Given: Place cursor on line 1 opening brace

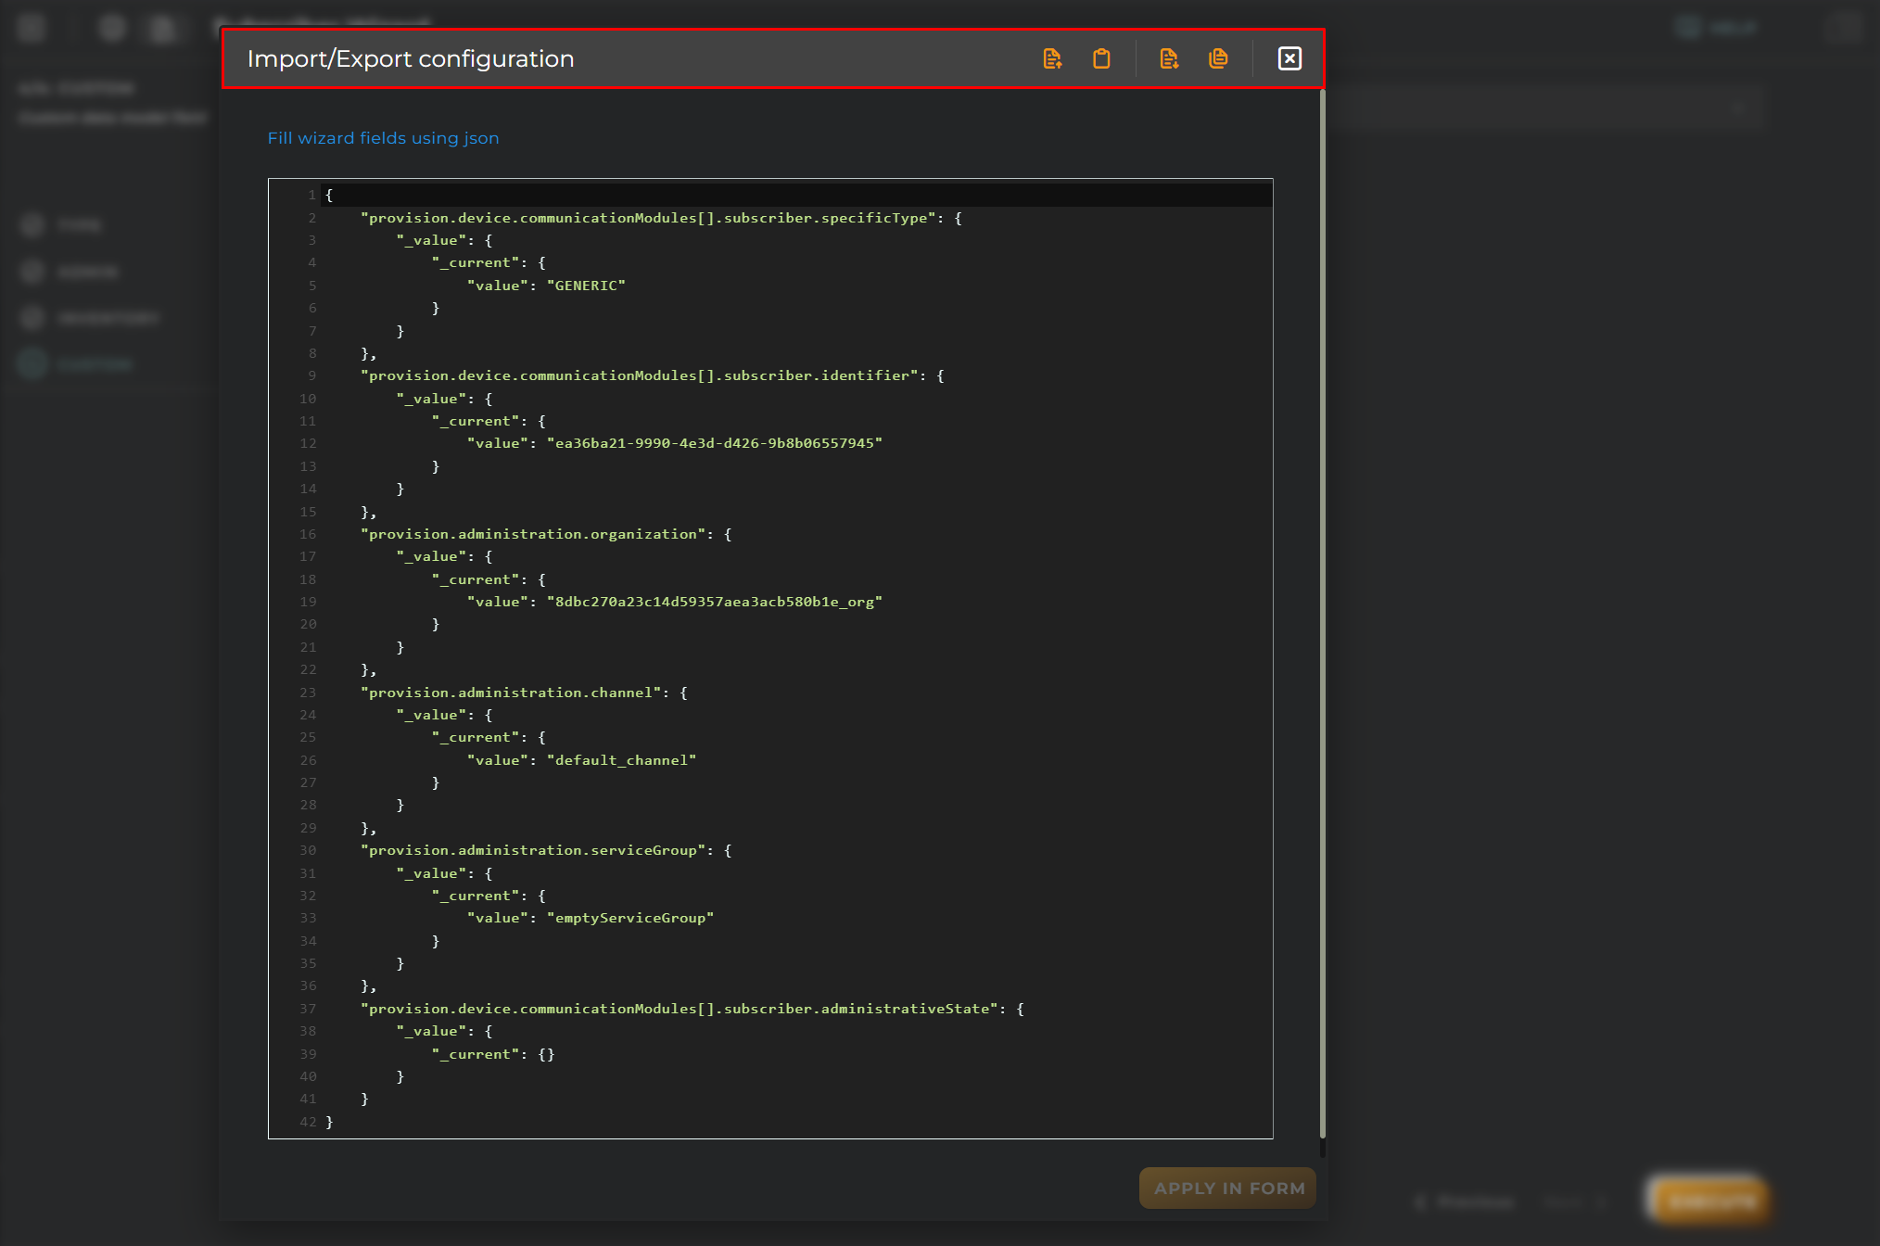Looking at the screenshot, I should [329, 195].
